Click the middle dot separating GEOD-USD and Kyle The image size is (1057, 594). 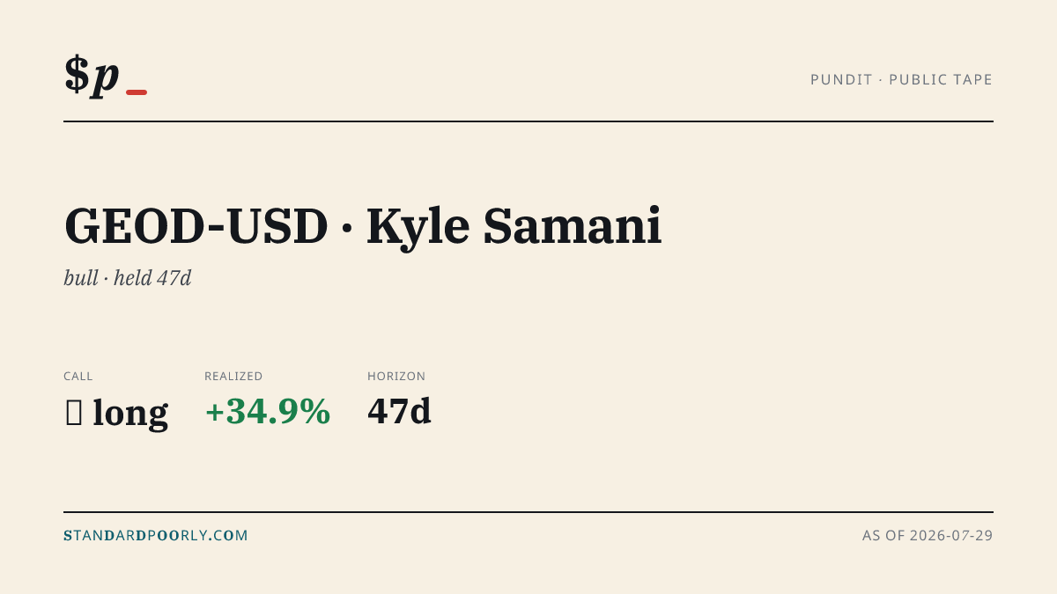pyautogui.click(x=347, y=229)
